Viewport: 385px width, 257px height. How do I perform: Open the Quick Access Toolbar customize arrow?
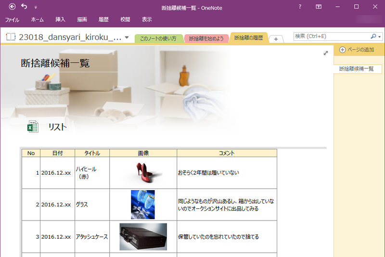(x=36, y=7)
